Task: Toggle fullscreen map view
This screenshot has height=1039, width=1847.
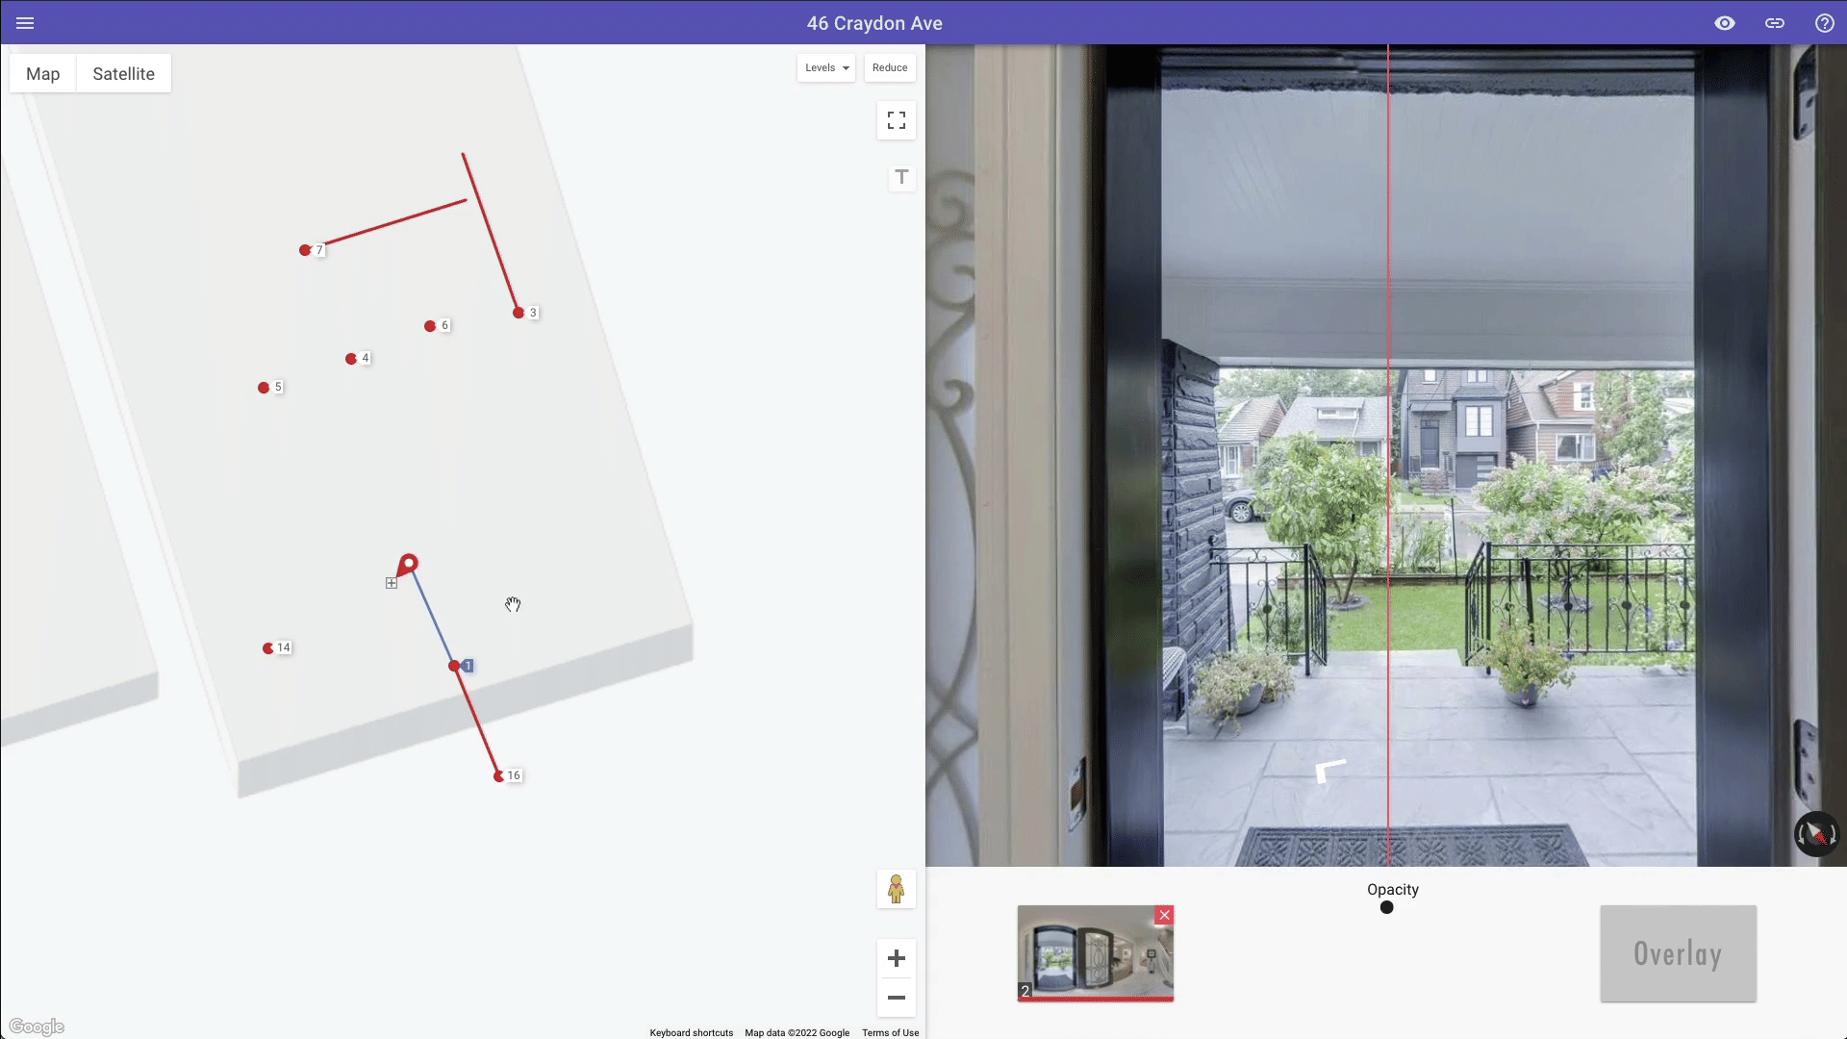Action: 896,120
